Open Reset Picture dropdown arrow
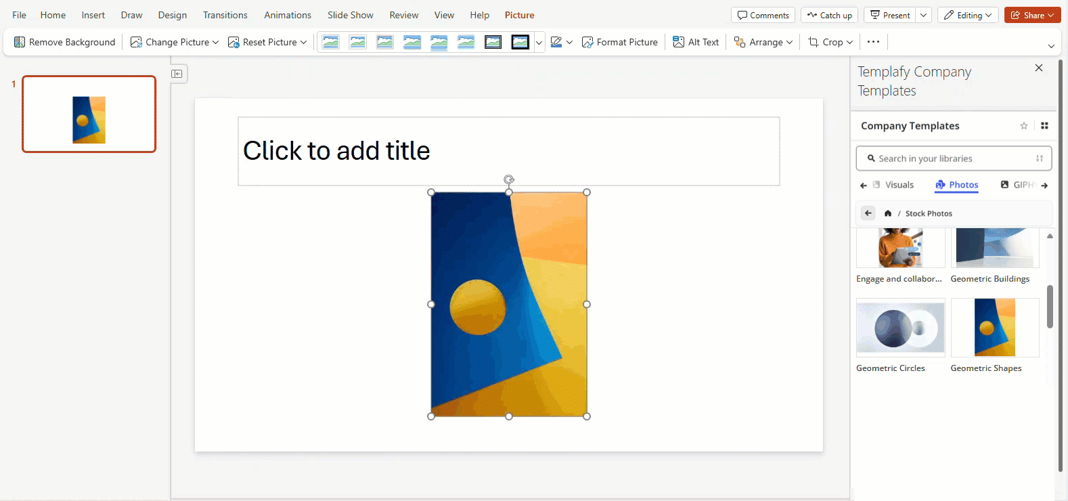The image size is (1068, 501). coord(303,42)
